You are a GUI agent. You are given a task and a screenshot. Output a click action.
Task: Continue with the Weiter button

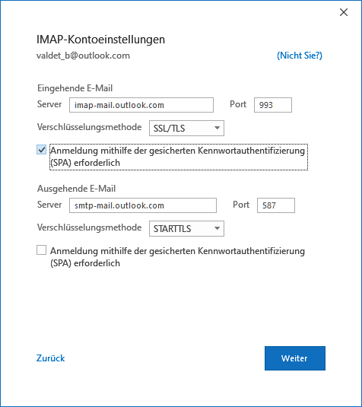295,358
